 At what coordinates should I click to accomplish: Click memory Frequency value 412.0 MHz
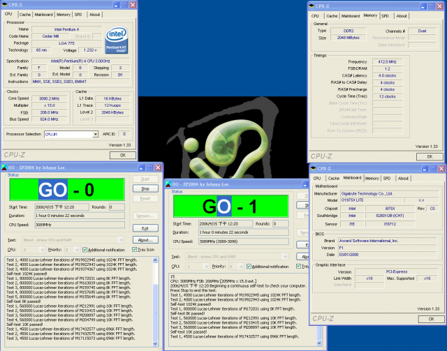pyautogui.click(x=388, y=62)
